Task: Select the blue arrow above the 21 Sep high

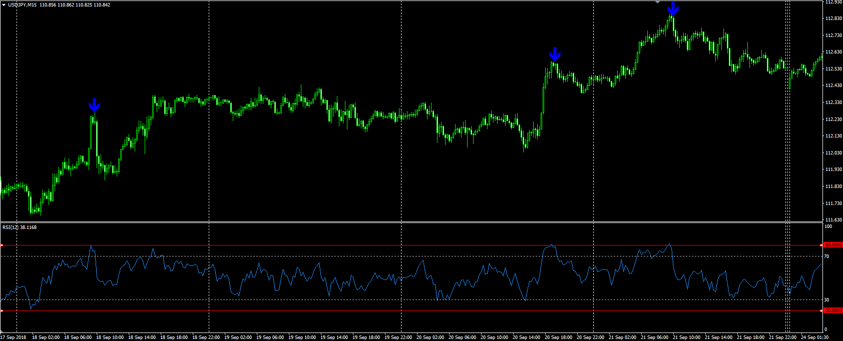Action: pos(673,8)
